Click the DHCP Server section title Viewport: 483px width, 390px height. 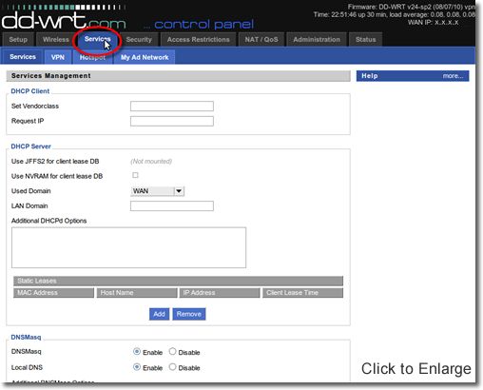point(30,146)
